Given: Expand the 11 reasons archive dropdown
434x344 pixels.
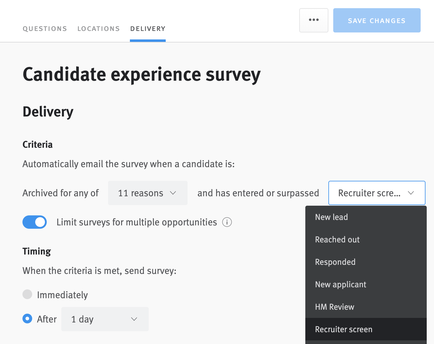Looking at the screenshot, I should pos(147,193).
